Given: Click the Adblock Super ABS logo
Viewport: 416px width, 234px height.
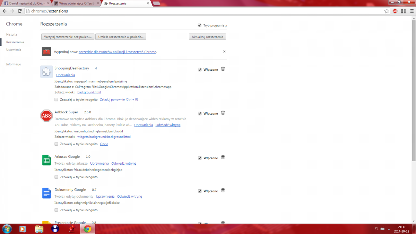Looking at the screenshot, I should pyautogui.click(x=46, y=116).
